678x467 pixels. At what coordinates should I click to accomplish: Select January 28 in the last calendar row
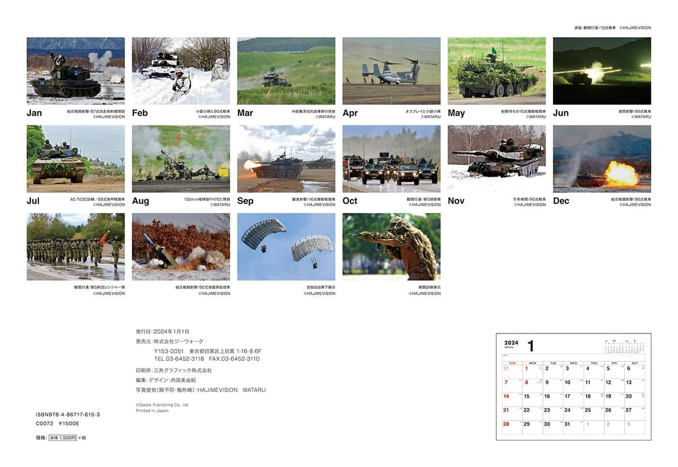pyautogui.click(x=506, y=423)
